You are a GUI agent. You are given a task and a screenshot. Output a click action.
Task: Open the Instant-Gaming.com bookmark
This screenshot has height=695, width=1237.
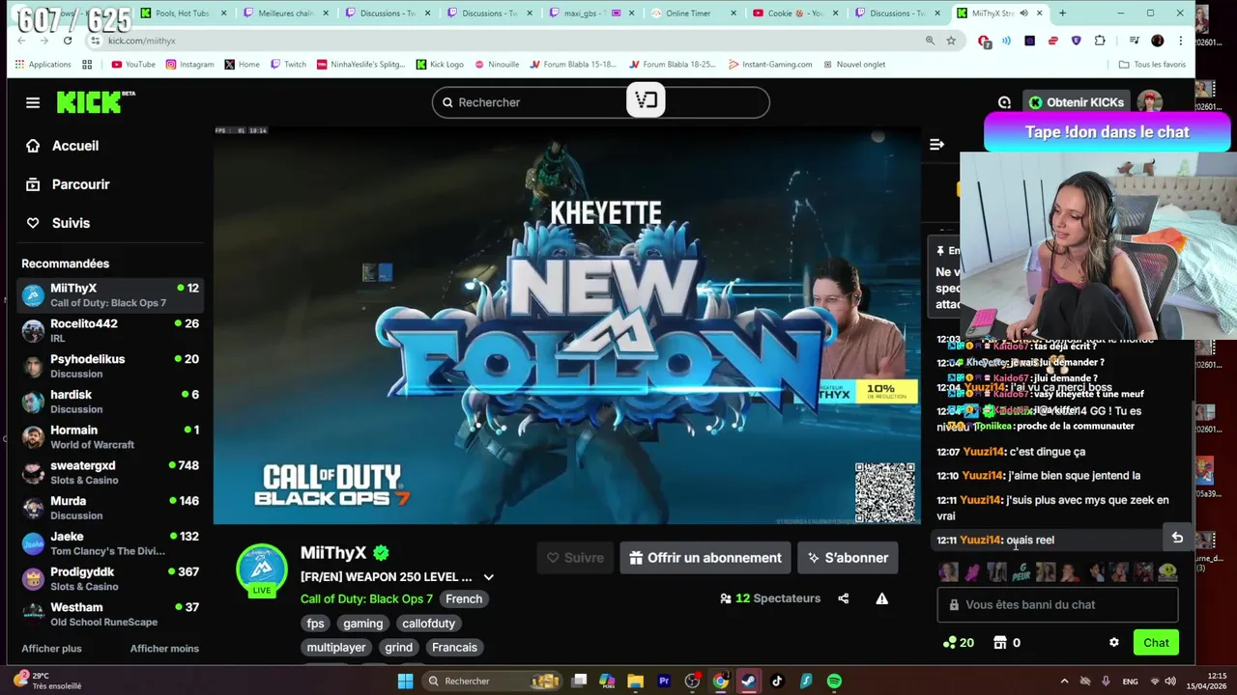[770, 65]
